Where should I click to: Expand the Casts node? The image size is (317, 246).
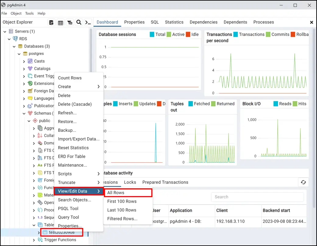(24, 61)
